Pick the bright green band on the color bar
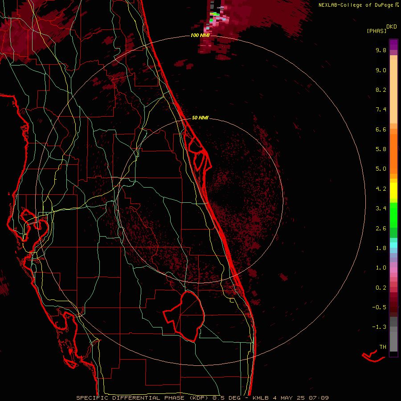401x401 pixels. tap(393, 215)
